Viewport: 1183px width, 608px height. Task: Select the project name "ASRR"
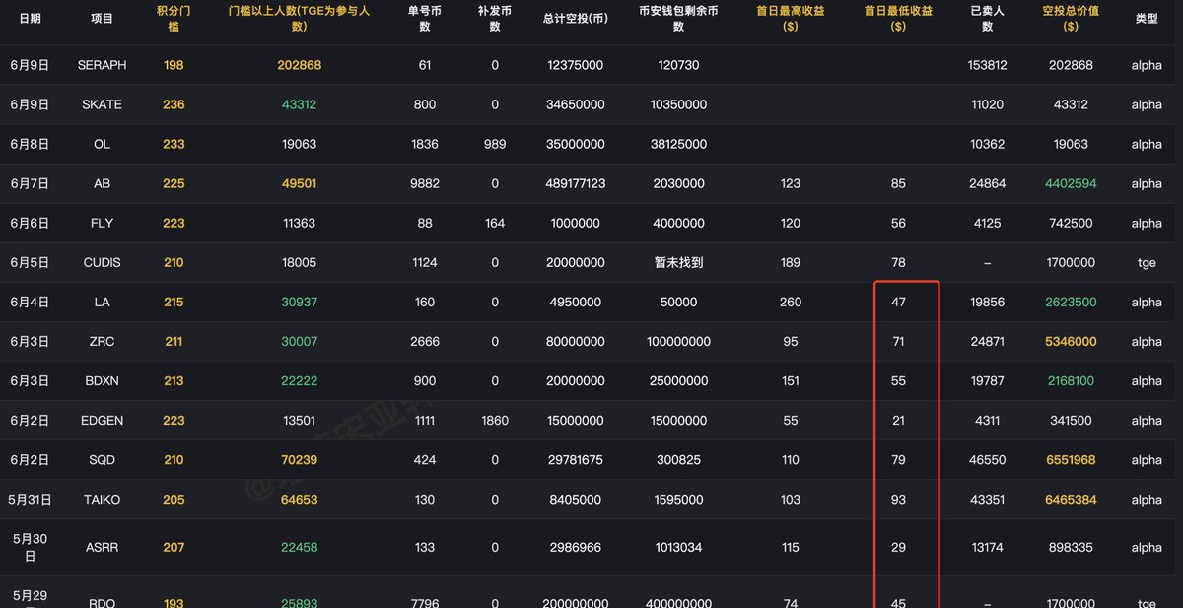pos(102,547)
